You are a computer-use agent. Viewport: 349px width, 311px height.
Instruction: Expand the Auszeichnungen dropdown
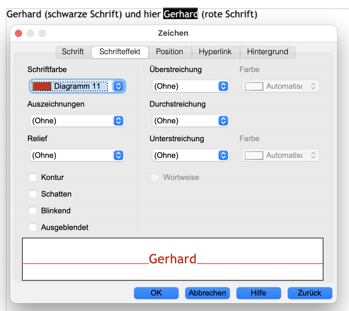(118, 121)
